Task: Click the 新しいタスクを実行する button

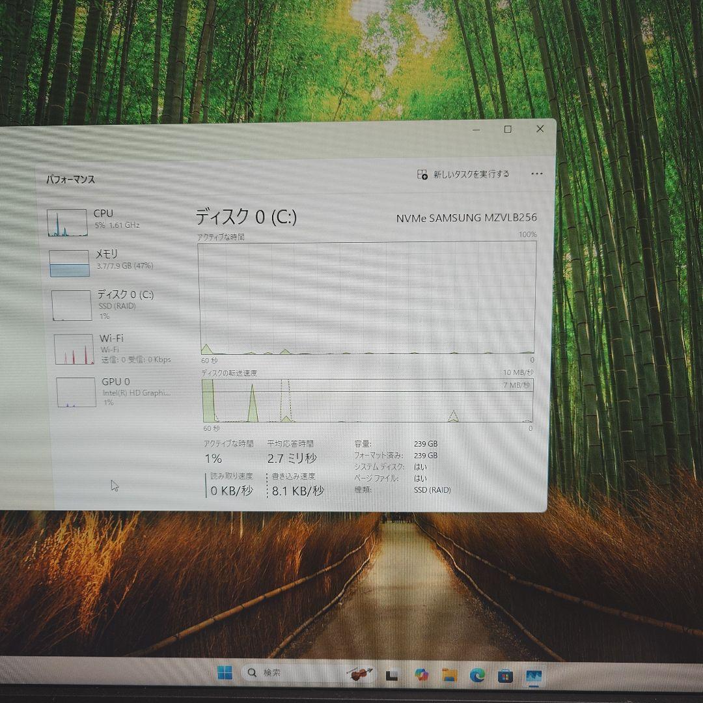Action: (463, 174)
